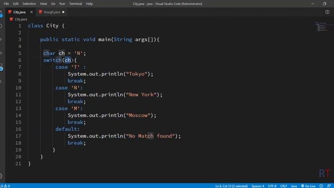
Task: Open the Run menu
Action: (62, 4)
